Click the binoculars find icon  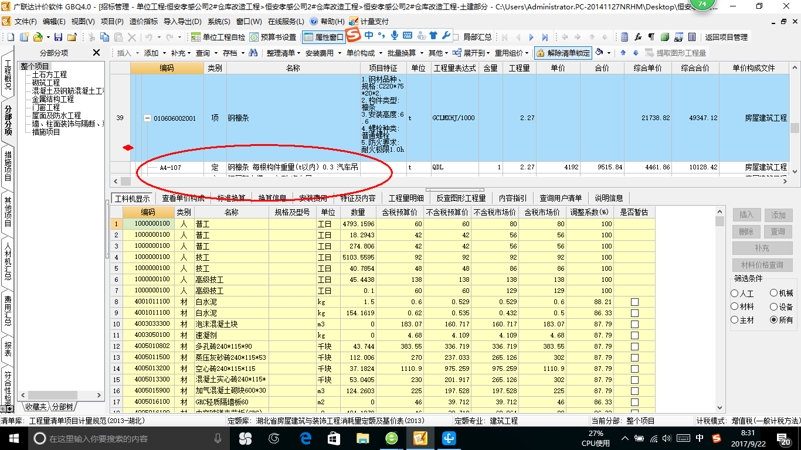(x=253, y=53)
